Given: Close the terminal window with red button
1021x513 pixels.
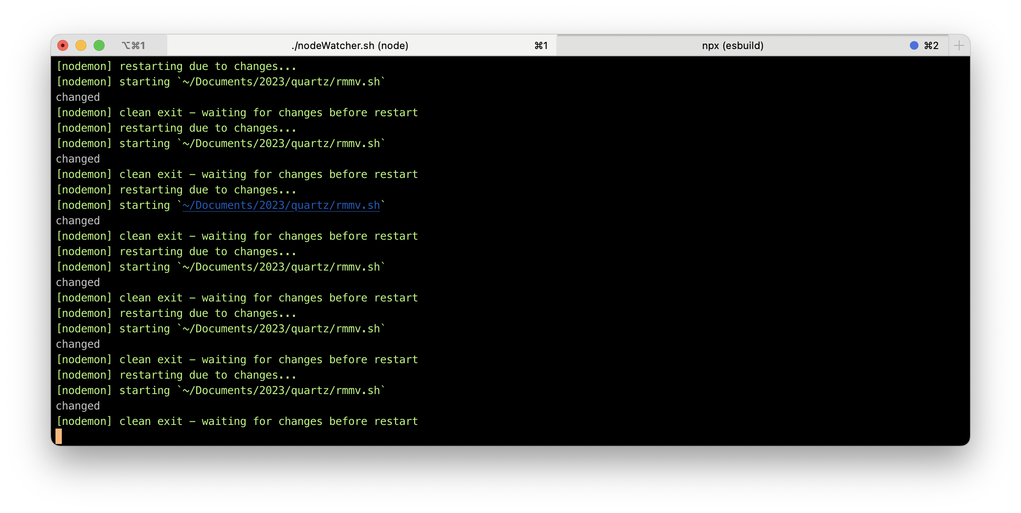Looking at the screenshot, I should click(x=63, y=45).
